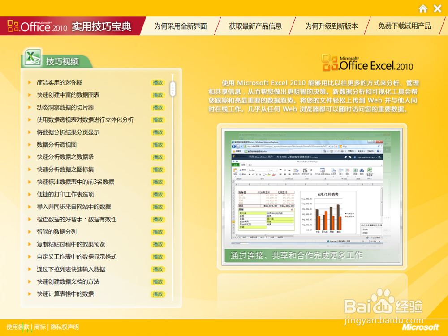Click the Office Excel 2010 logo

point(367,63)
